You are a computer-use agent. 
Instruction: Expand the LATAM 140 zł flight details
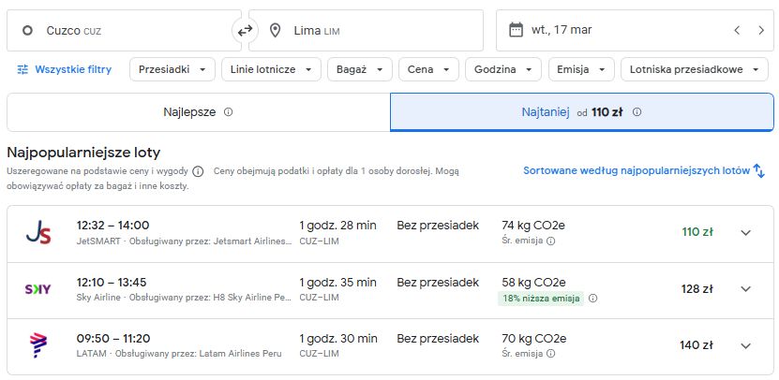pyautogui.click(x=745, y=345)
